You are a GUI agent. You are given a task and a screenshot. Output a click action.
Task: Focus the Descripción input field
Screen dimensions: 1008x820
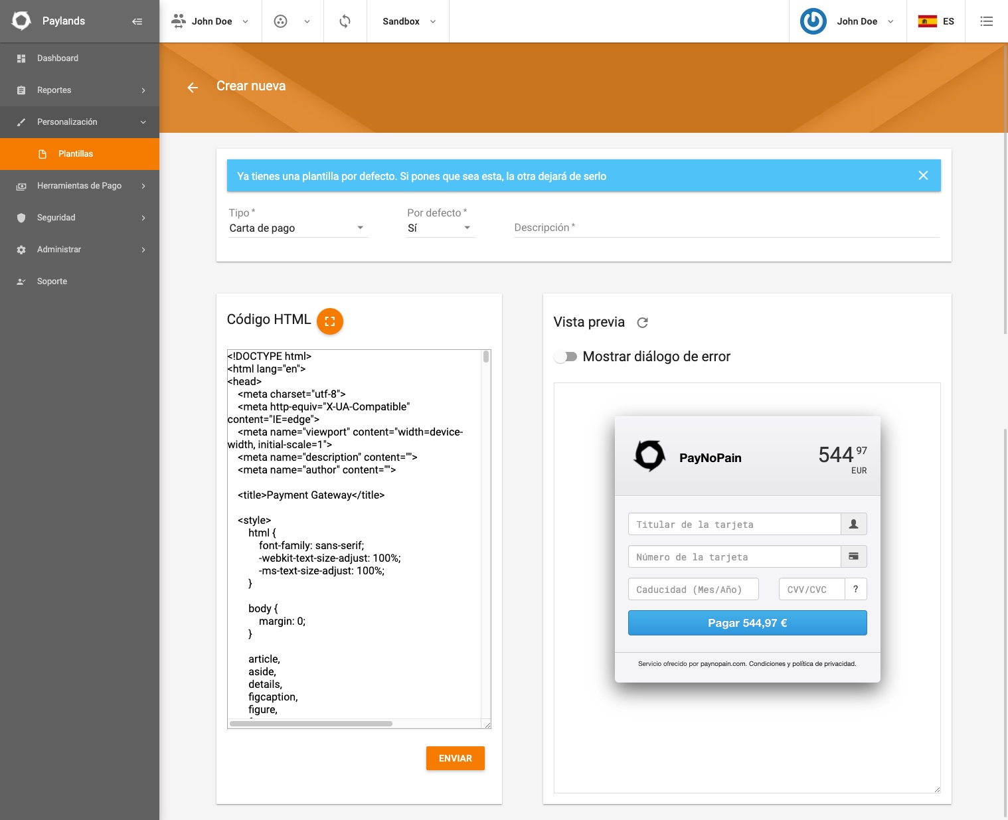(726, 228)
